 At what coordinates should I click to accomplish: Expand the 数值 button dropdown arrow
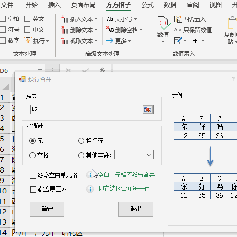(163, 42)
